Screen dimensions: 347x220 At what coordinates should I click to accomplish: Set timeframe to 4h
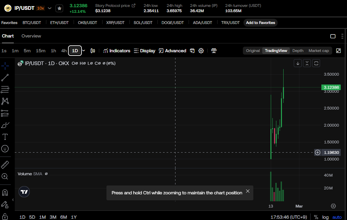click(x=64, y=51)
